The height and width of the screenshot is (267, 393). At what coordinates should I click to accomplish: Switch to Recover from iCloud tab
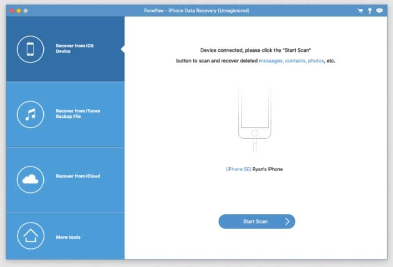[x=65, y=180]
